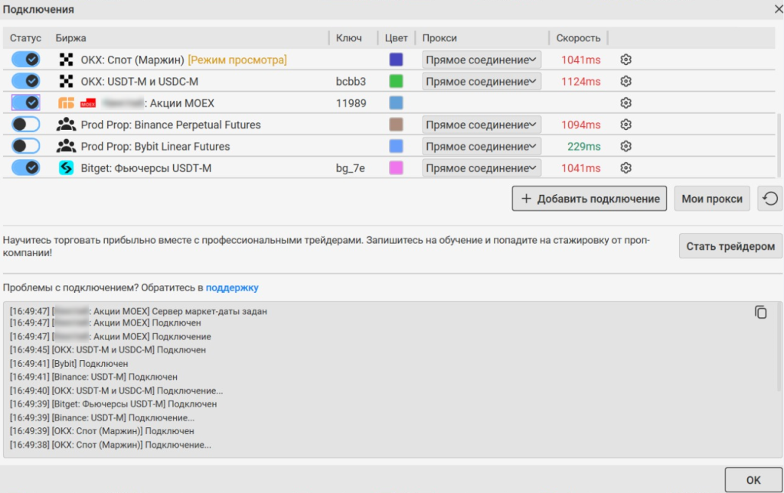Open proxy dropdown for Binance Perpetual Futures

[x=482, y=125]
